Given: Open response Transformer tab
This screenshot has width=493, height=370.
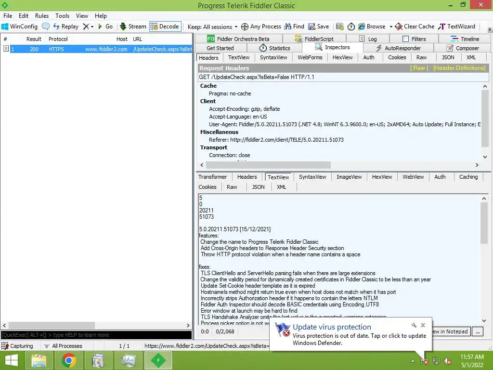Looking at the screenshot, I should (212, 177).
